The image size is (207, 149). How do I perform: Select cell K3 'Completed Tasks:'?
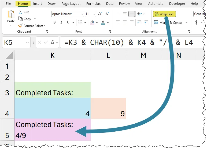click(53, 90)
